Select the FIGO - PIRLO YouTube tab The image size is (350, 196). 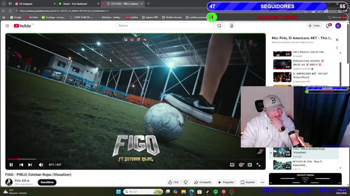coord(123,4)
